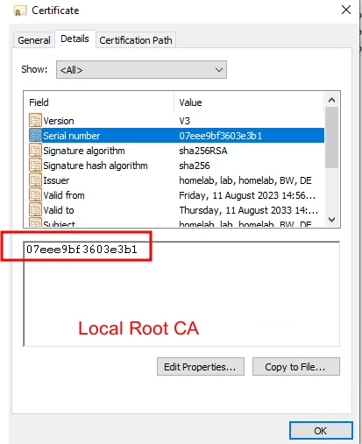The width and height of the screenshot is (362, 444).
Task: Click the Version field icon
Action: click(x=35, y=120)
